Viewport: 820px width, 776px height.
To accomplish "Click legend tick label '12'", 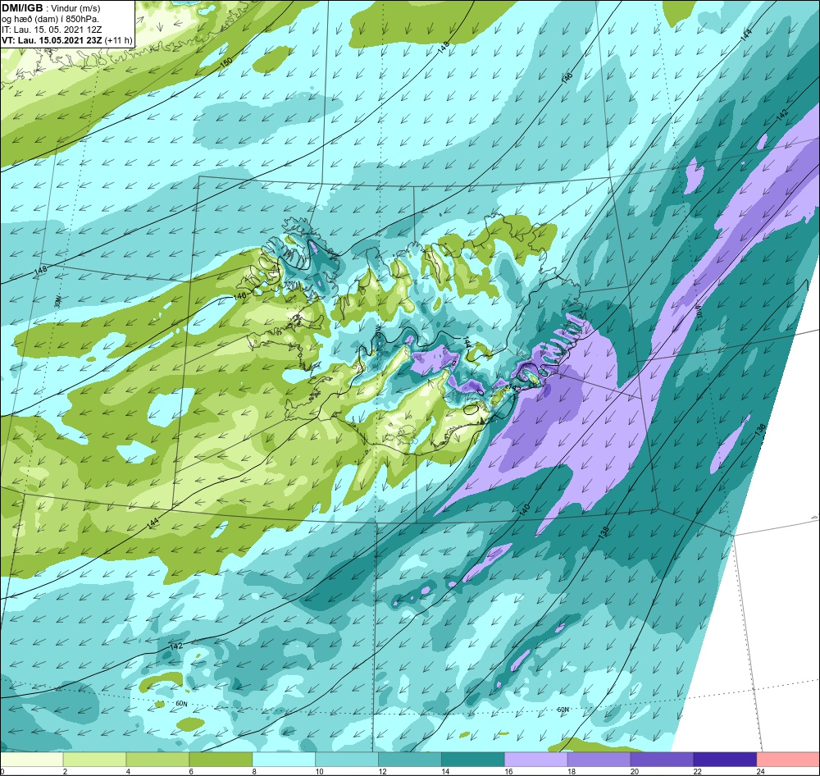I will point(382,771).
